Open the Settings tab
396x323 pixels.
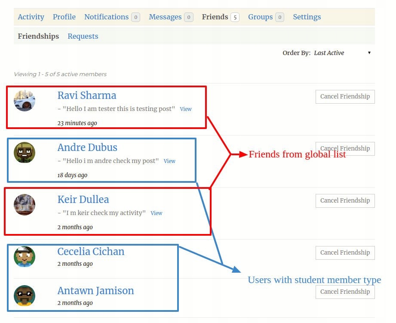pyautogui.click(x=307, y=17)
